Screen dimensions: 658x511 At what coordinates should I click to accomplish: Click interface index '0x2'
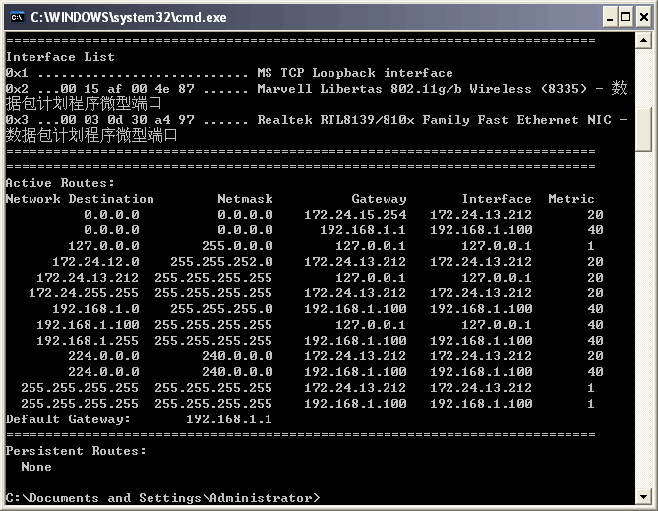[17, 89]
